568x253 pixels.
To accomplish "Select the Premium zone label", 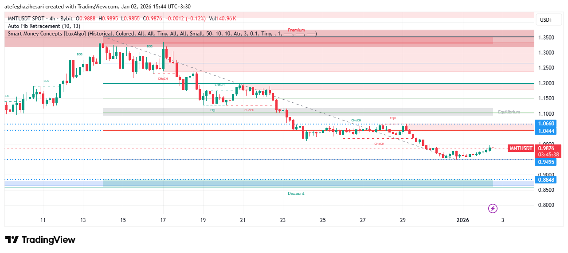I will [296, 30].
